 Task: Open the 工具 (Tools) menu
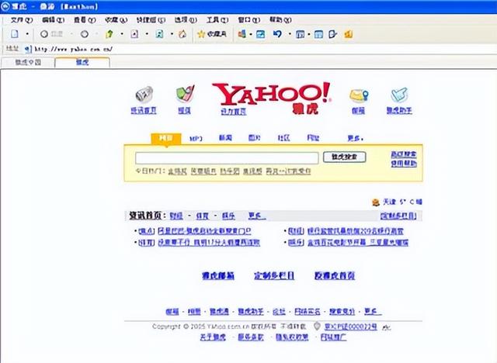[211, 19]
